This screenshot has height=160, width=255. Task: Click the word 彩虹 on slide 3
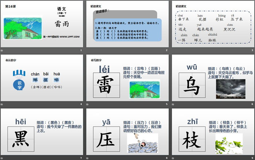tap(220, 19)
